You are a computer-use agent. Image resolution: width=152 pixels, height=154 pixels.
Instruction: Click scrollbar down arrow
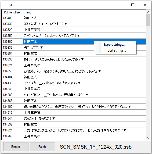pyautogui.click(x=148, y=138)
